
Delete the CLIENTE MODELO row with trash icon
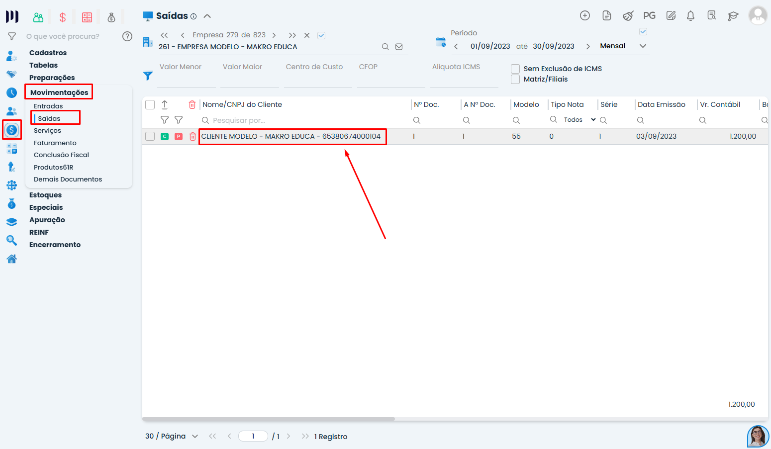tap(193, 136)
